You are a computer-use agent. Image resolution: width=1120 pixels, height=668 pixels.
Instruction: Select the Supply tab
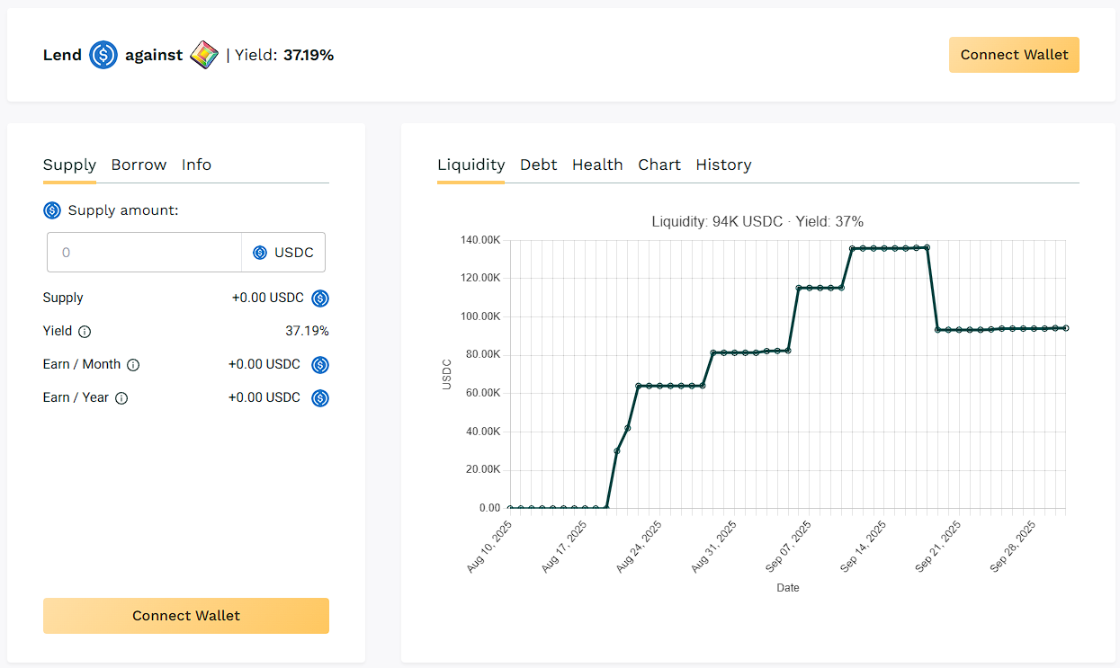coord(69,165)
